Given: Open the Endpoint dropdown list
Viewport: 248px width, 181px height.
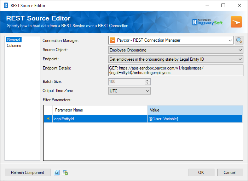Looking at the screenshot, I should click(240, 59).
